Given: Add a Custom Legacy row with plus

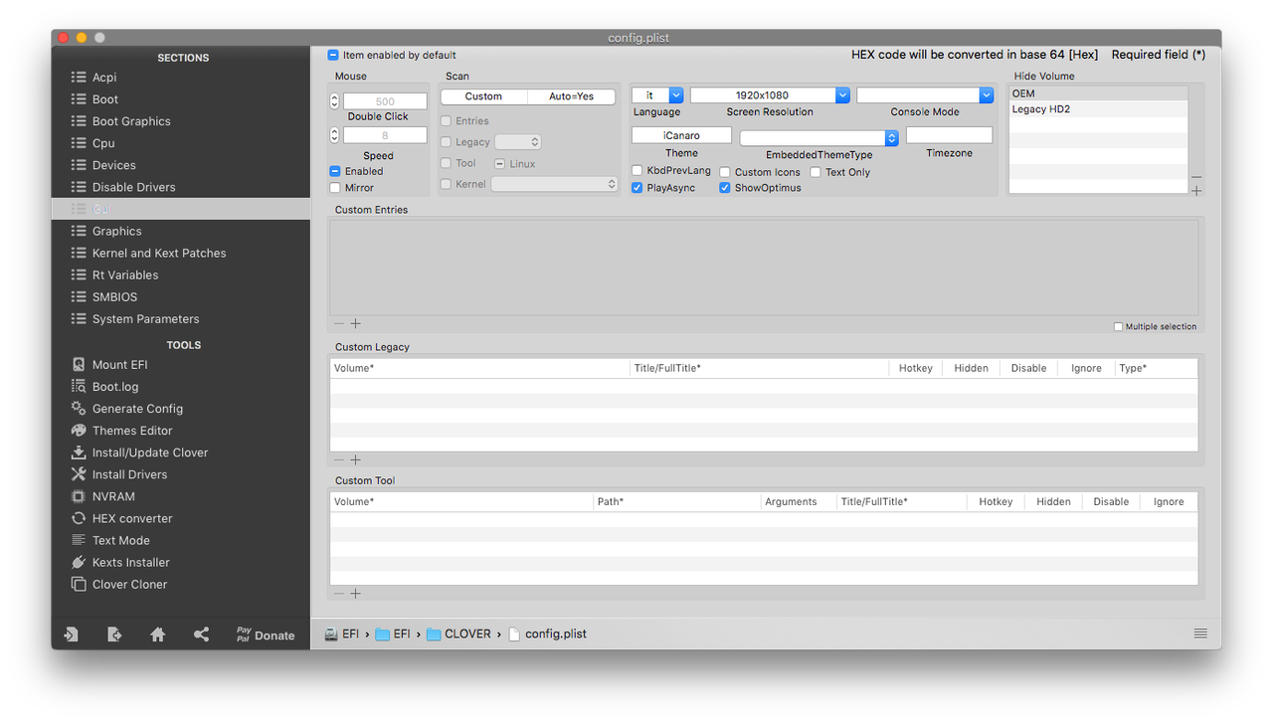Looking at the screenshot, I should tap(355, 459).
